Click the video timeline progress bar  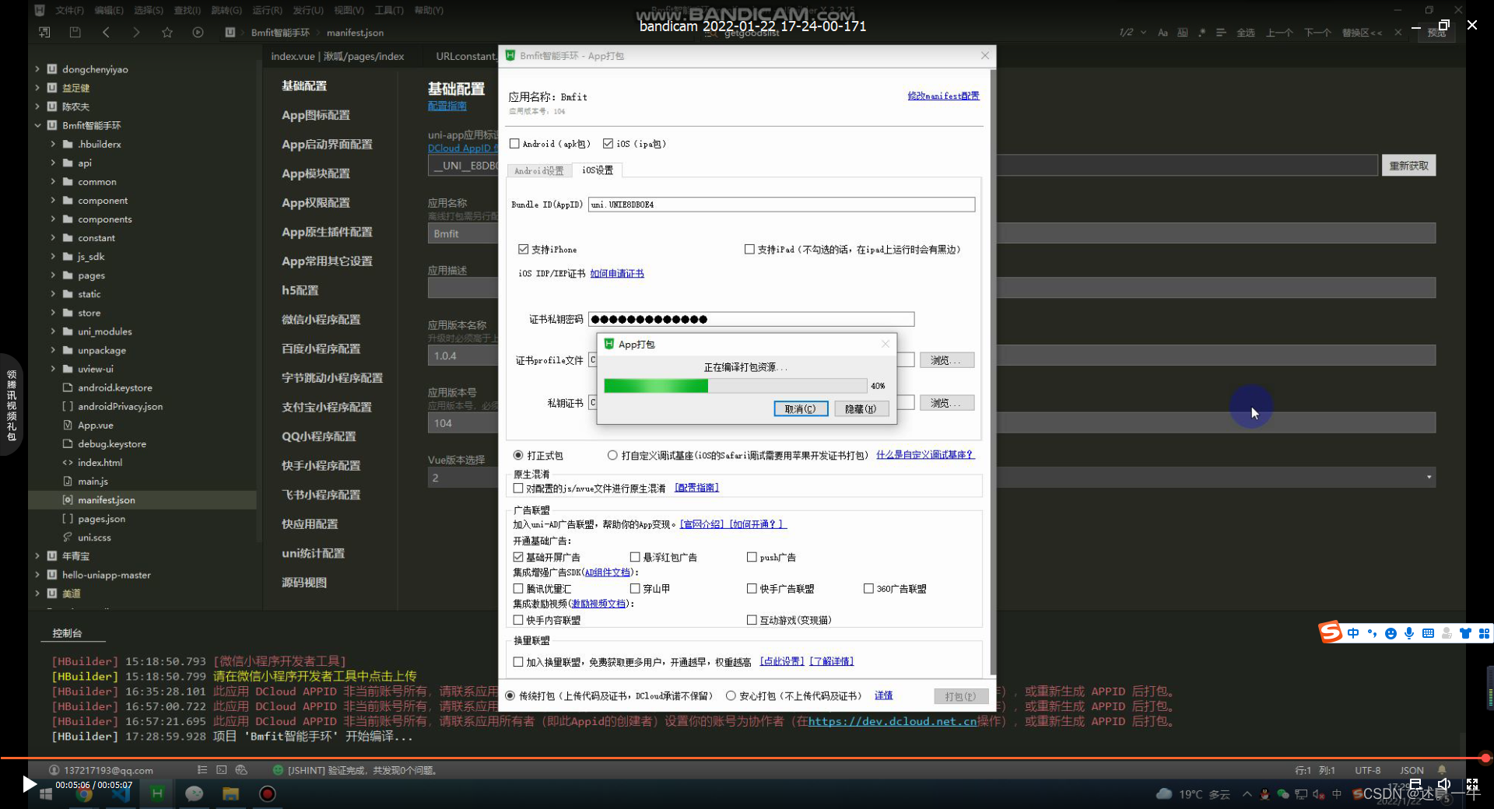coord(745,758)
